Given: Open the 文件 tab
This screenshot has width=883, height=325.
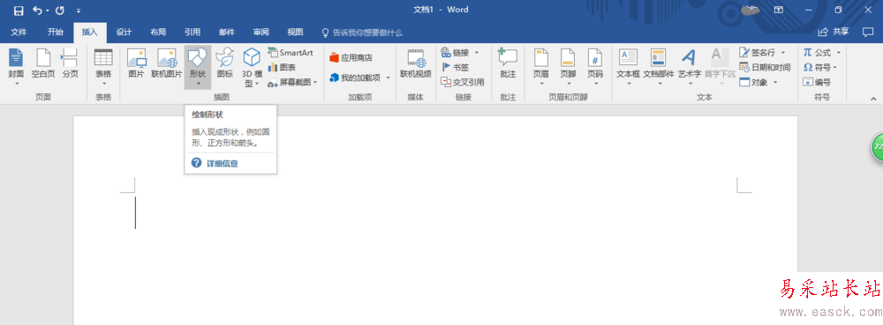Looking at the screenshot, I should click(x=19, y=32).
